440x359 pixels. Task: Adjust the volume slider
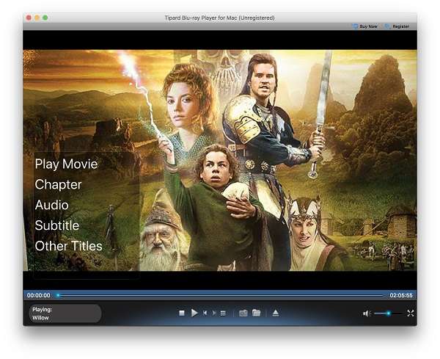(389, 313)
